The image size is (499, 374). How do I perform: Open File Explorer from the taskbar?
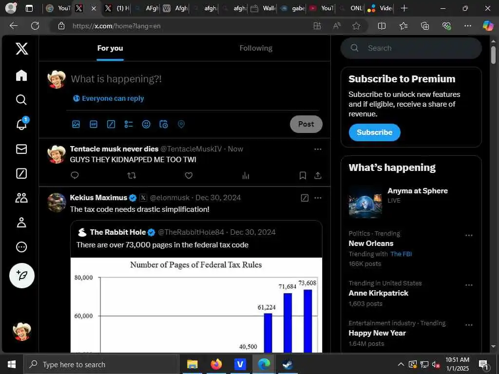[x=192, y=364]
